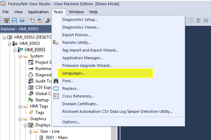
Task: Click the Displays folder picture icon
Action: click(x=30, y=125)
